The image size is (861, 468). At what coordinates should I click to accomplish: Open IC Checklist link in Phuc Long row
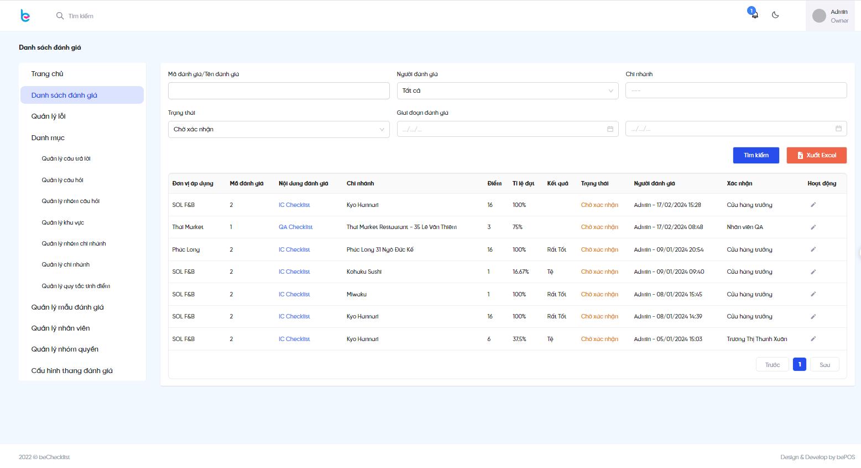tap(294, 249)
